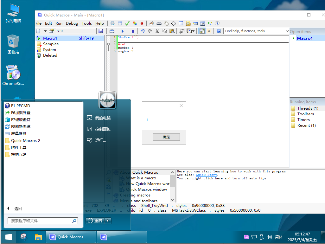The image size is (325, 244).
Task: Click the Save floppy disk icon
Action: coord(101,31)
